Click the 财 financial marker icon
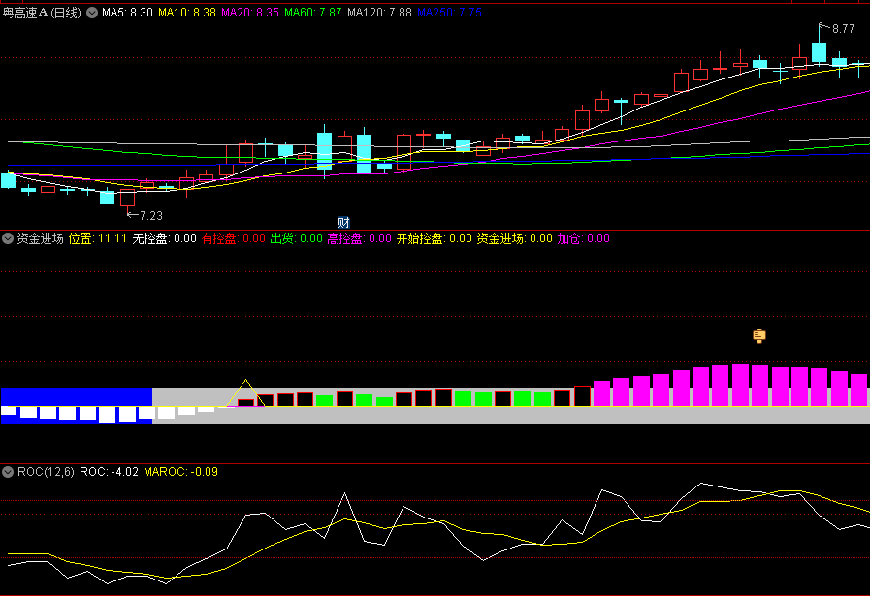The width and height of the screenshot is (870, 596). (343, 222)
